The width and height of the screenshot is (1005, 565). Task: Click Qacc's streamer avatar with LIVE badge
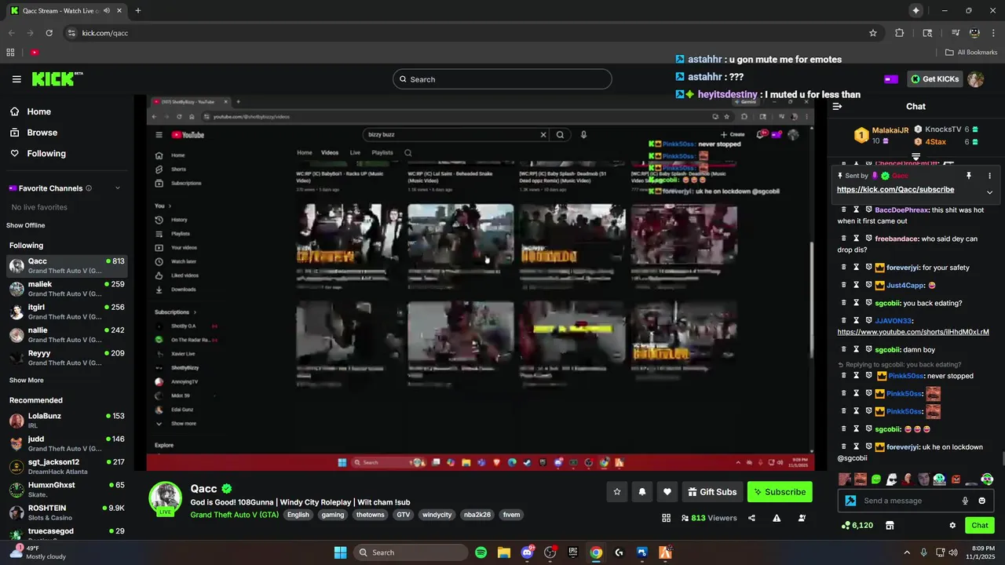[x=166, y=499]
